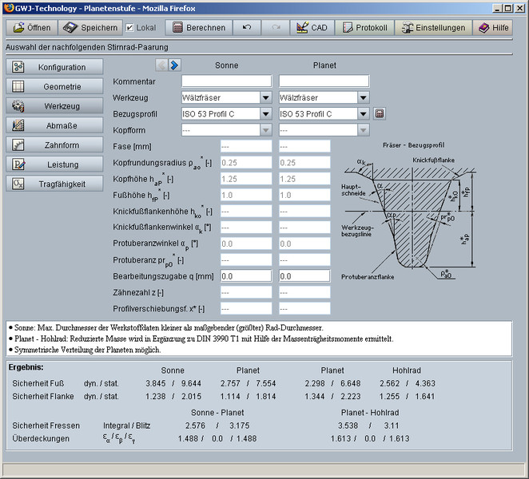Focus Planet Bearbeitungszugabe q field
529x479 pixels.
pos(304,275)
